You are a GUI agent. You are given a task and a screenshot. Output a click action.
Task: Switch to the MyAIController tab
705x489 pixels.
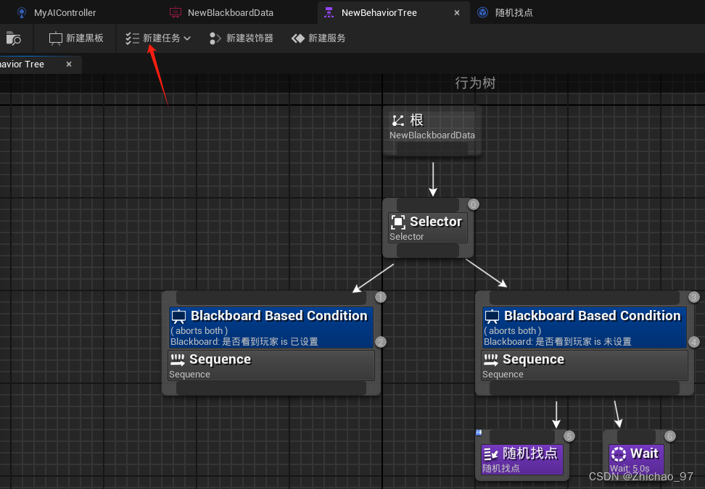65,12
